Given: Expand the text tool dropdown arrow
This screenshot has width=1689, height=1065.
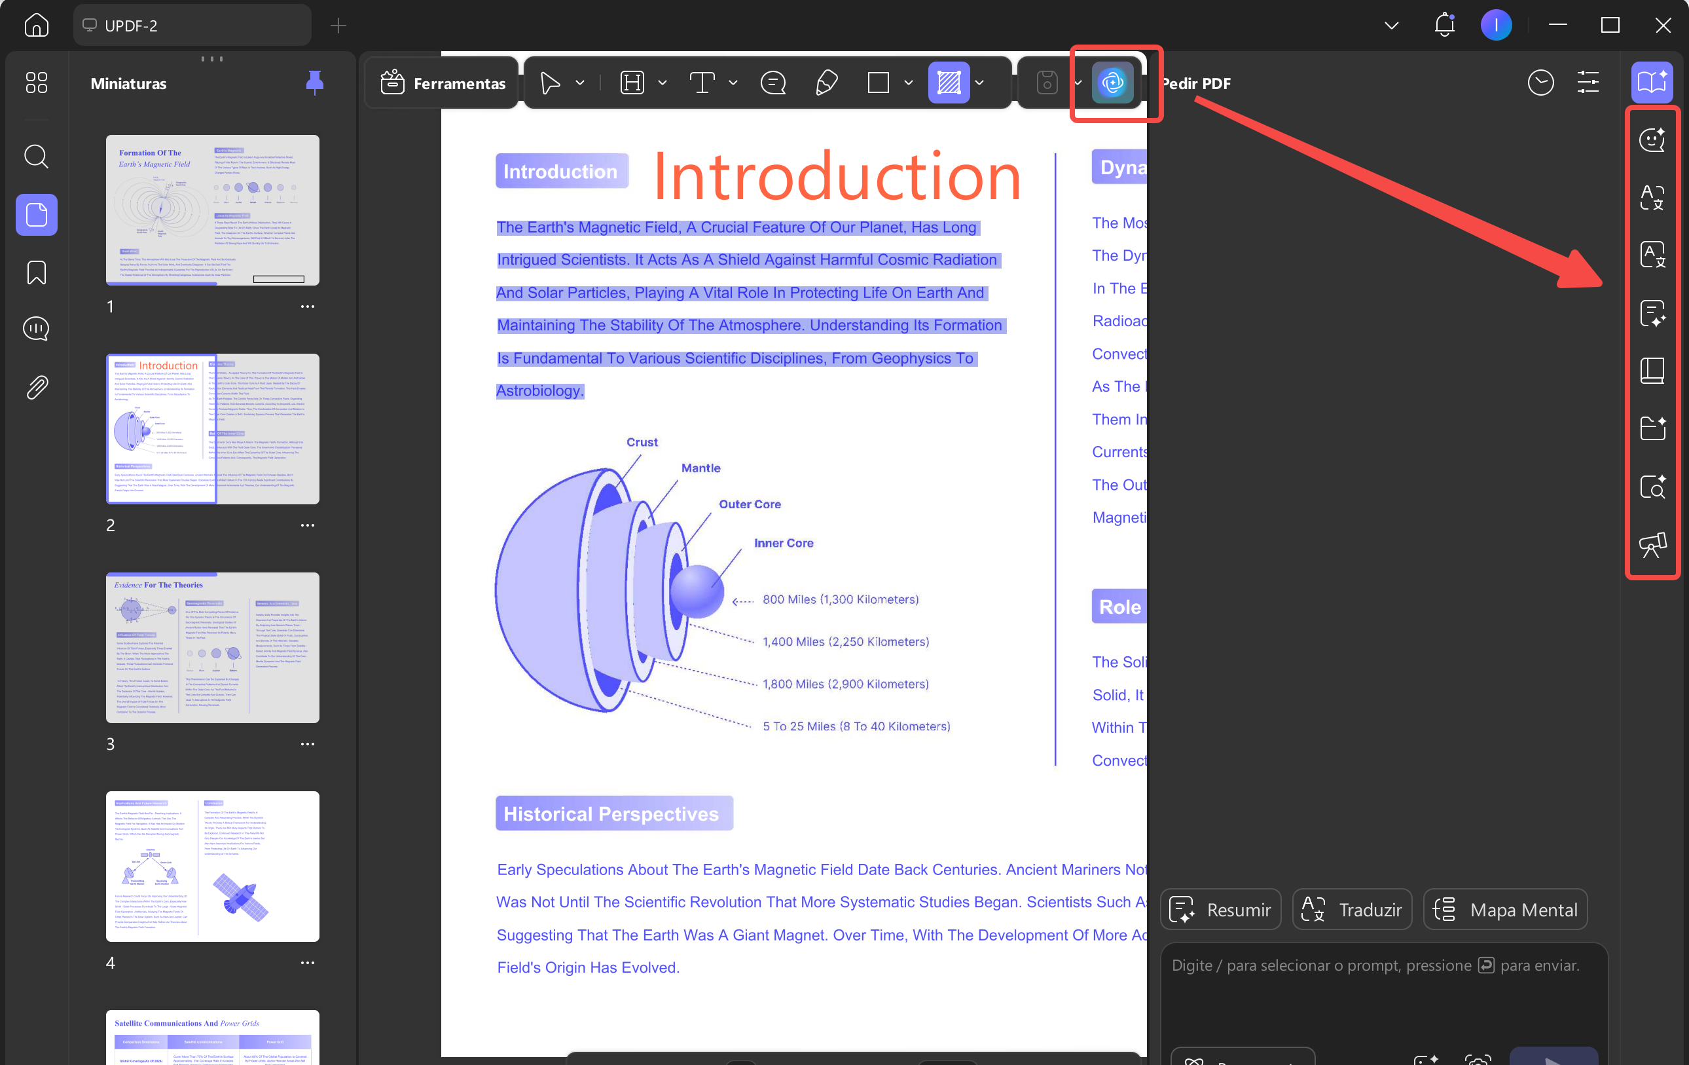Looking at the screenshot, I should click(x=733, y=83).
